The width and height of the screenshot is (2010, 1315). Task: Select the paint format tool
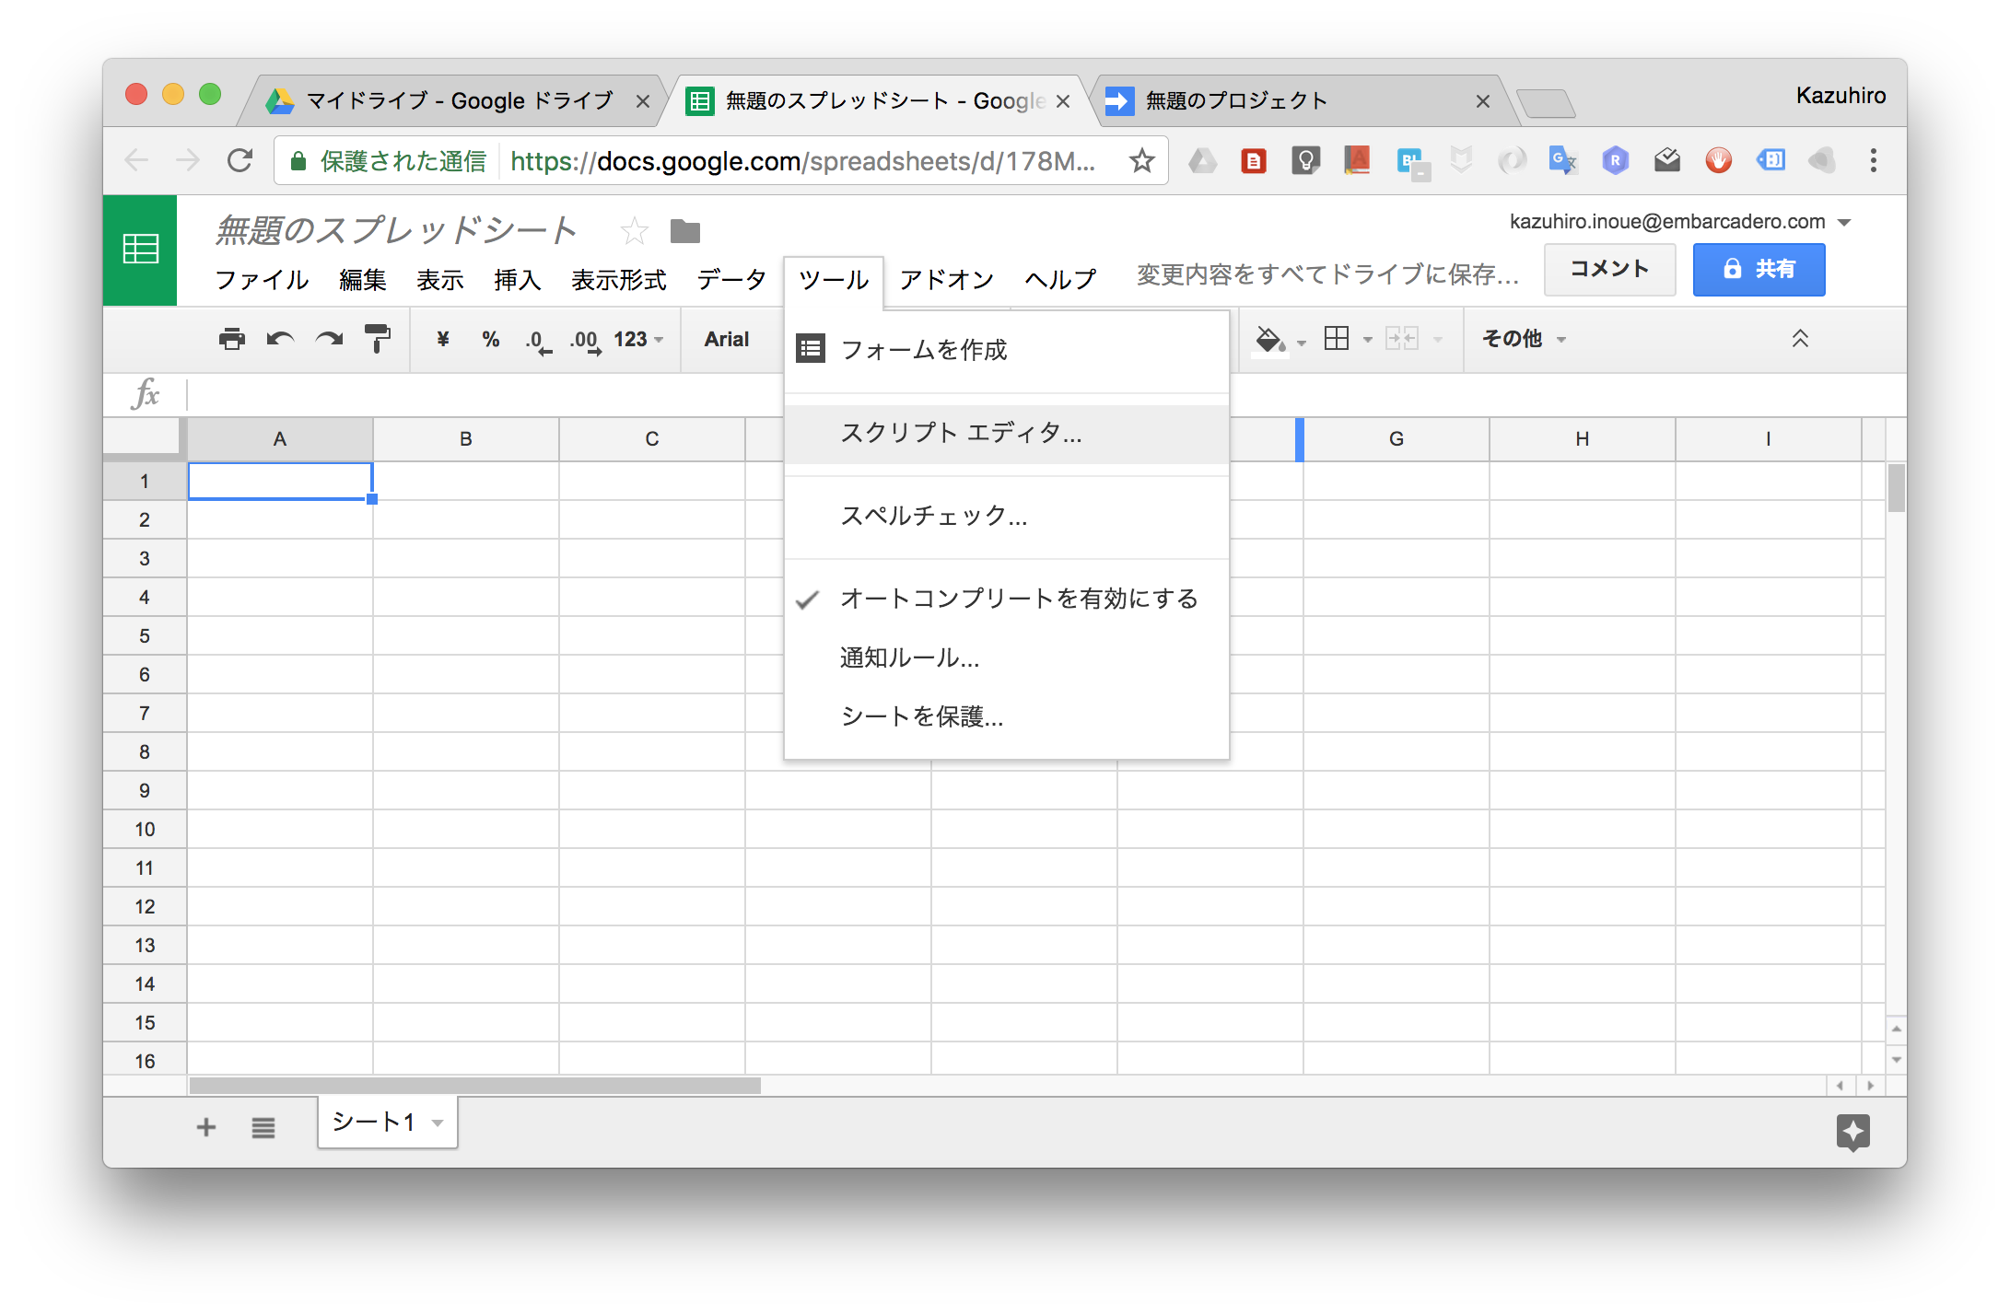tap(378, 339)
